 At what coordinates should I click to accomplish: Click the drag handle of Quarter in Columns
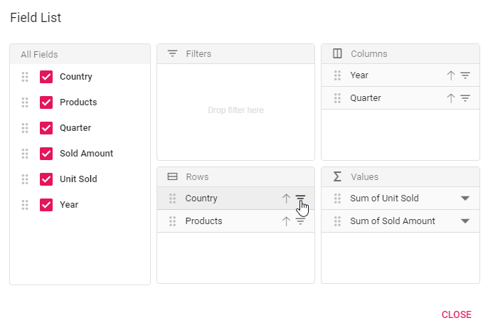coord(337,98)
